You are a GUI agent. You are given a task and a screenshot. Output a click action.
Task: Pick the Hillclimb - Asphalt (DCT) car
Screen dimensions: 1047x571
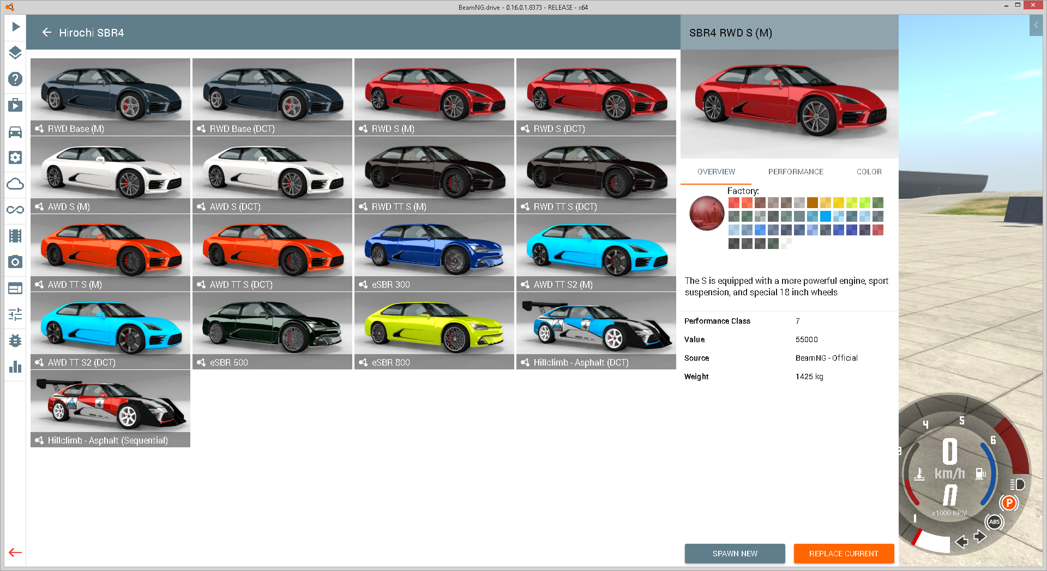596,331
